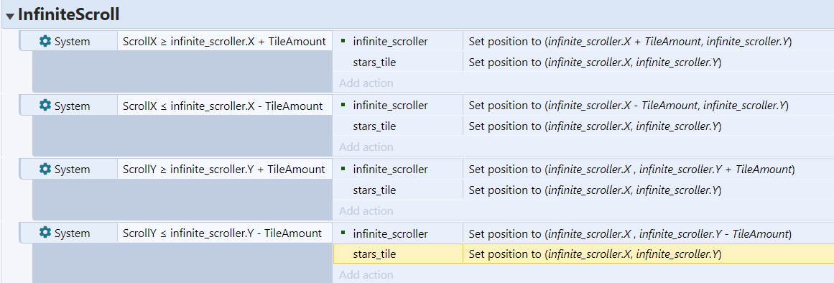Click green square icon beside fourth infinite_scroller
This screenshot has height=283, width=834.
[343, 232]
